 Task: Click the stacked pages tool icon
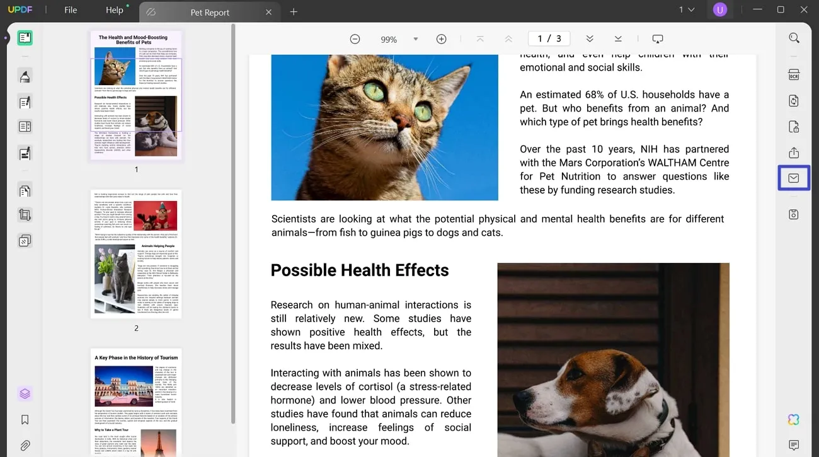(25, 241)
